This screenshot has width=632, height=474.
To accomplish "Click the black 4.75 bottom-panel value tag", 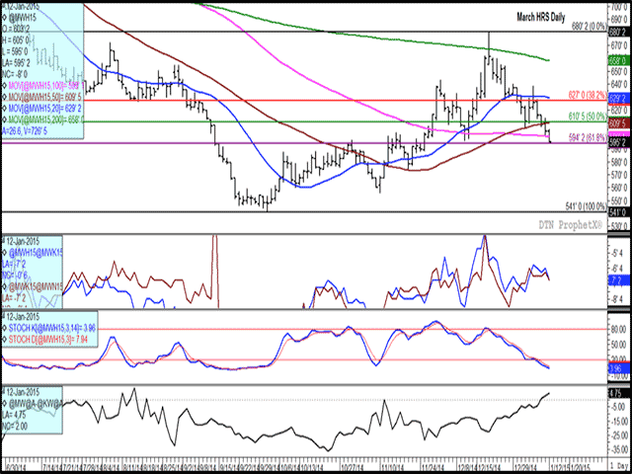I will 619,393.
